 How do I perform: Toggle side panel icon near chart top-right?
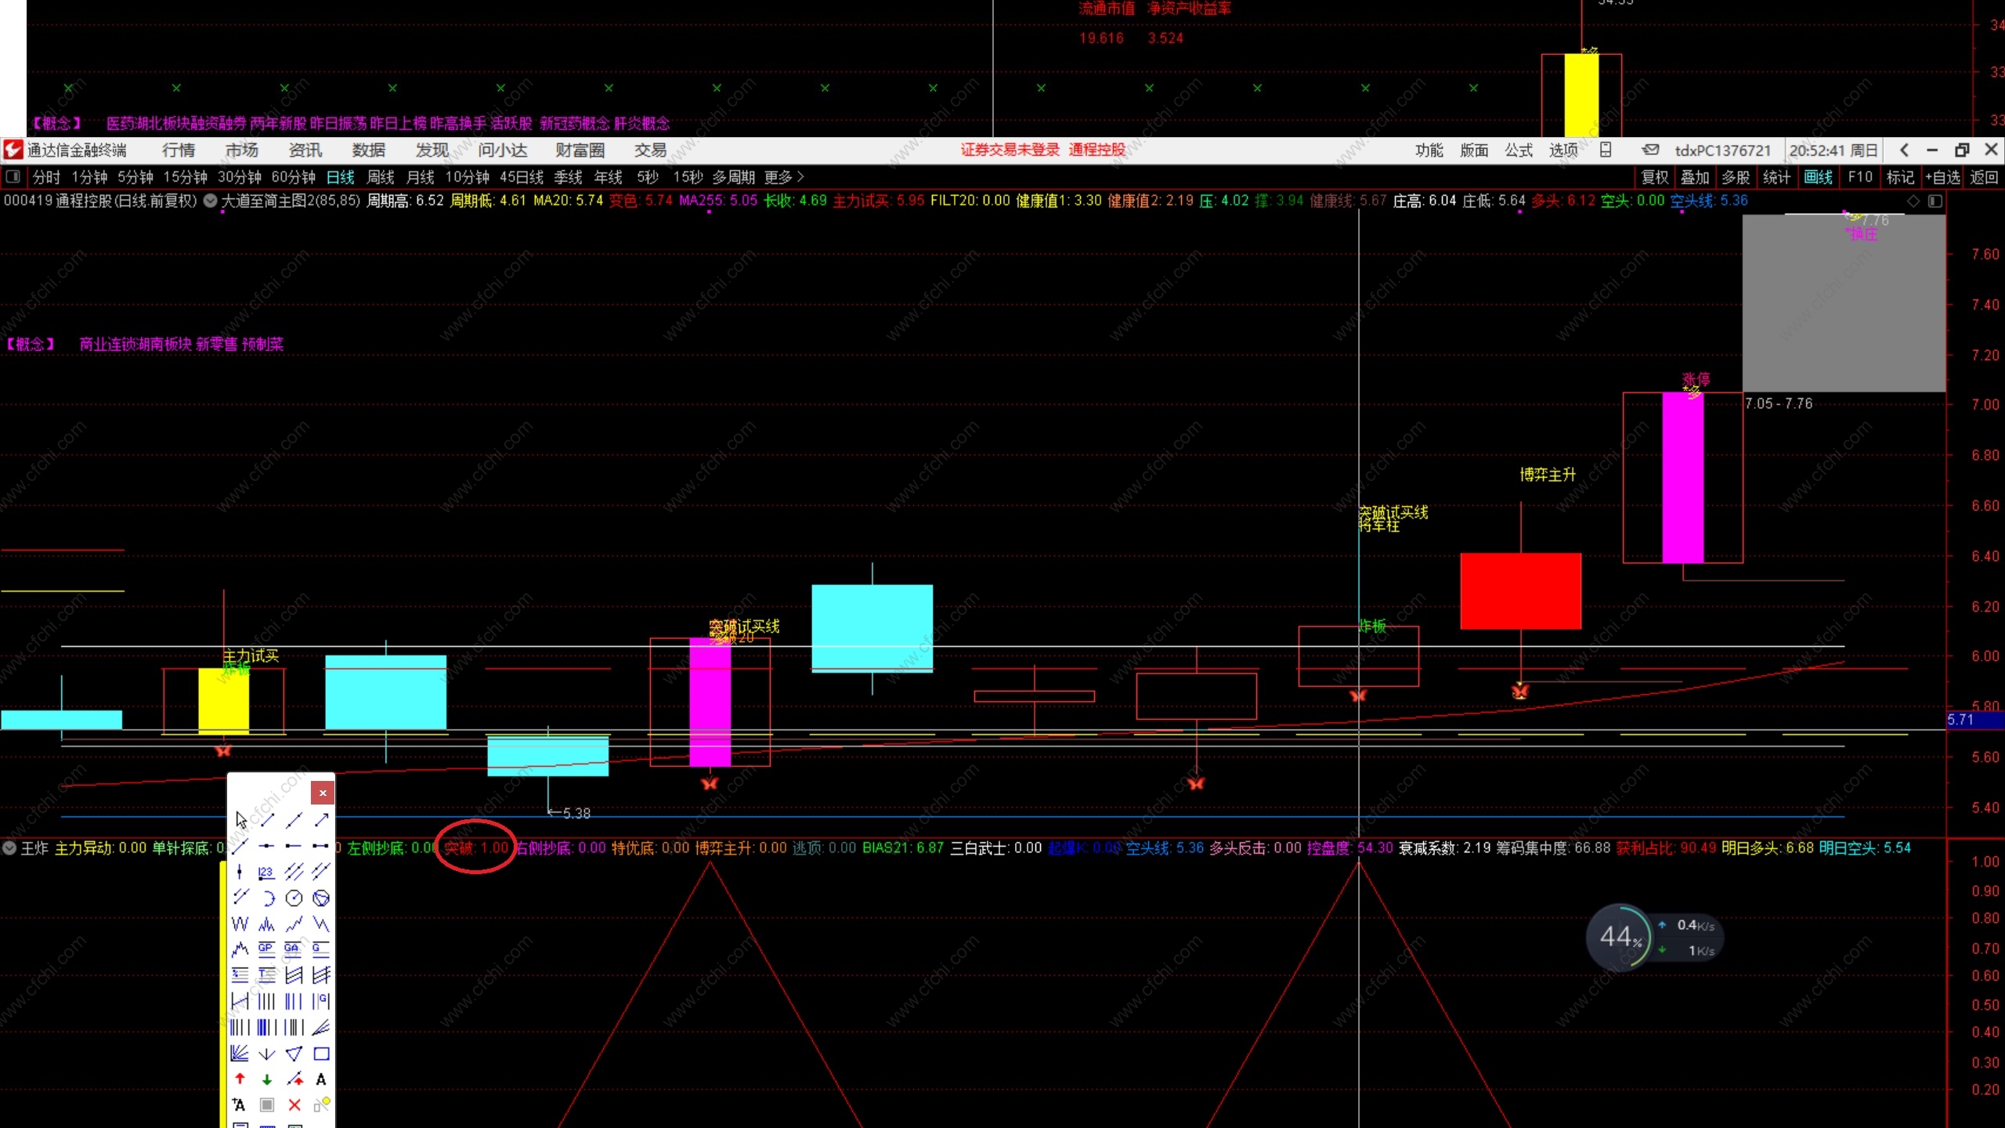point(1935,201)
